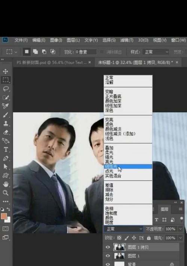Select the Brush tool
Image resolution: width=187 pixels, height=266 pixels.
tap(6, 115)
